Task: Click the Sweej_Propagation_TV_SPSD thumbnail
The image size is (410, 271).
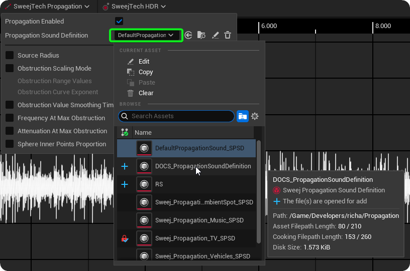Action: click(144, 238)
